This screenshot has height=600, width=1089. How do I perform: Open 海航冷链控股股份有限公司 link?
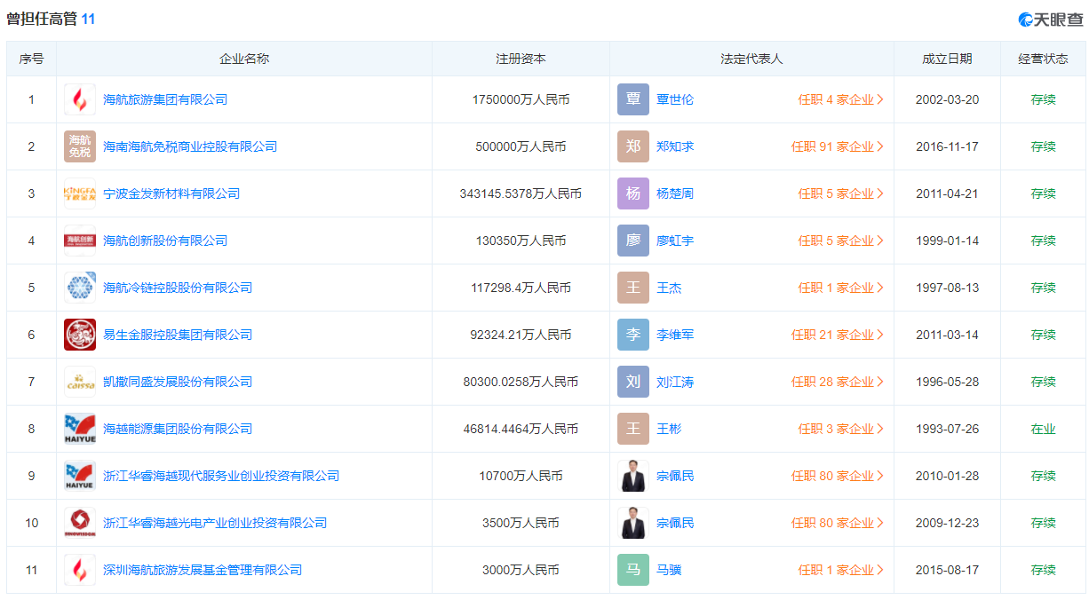[x=178, y=288]
